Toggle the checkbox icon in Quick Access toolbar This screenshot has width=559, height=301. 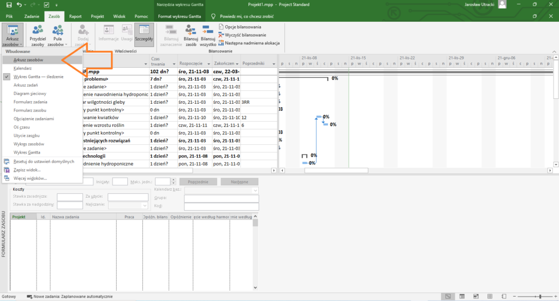coord(47,5)
